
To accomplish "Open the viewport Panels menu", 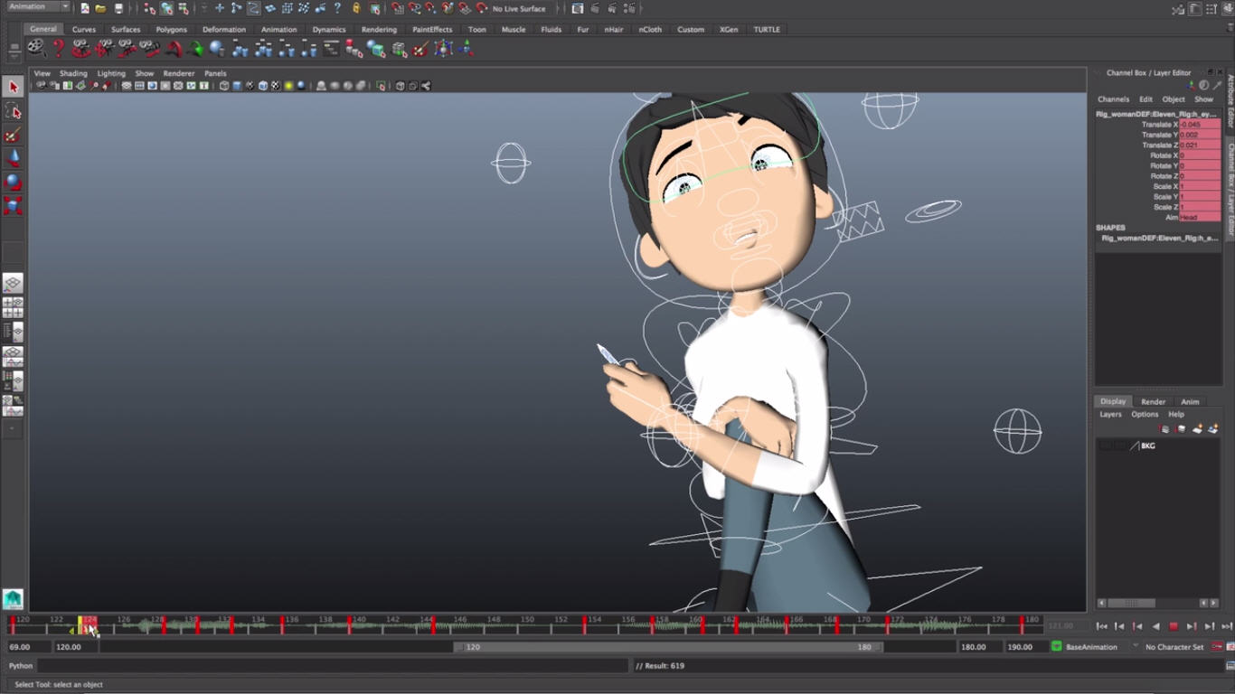I will pos(215,73).
